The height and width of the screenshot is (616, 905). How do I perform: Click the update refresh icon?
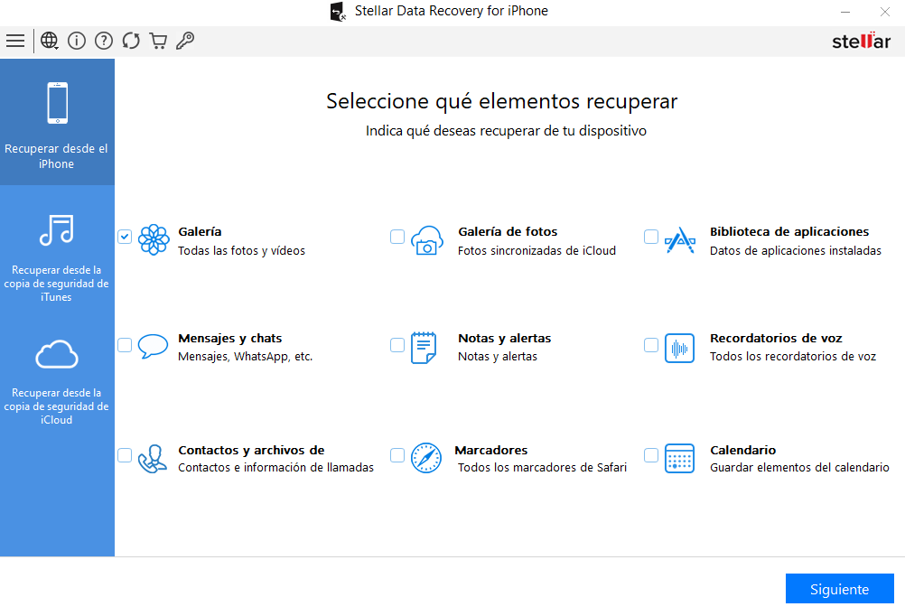click(131, 41)
